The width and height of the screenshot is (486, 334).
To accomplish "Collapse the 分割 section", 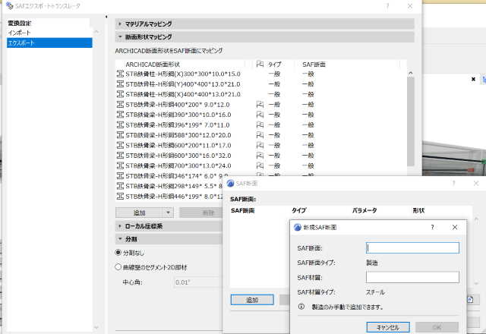I will pos(120,239).
